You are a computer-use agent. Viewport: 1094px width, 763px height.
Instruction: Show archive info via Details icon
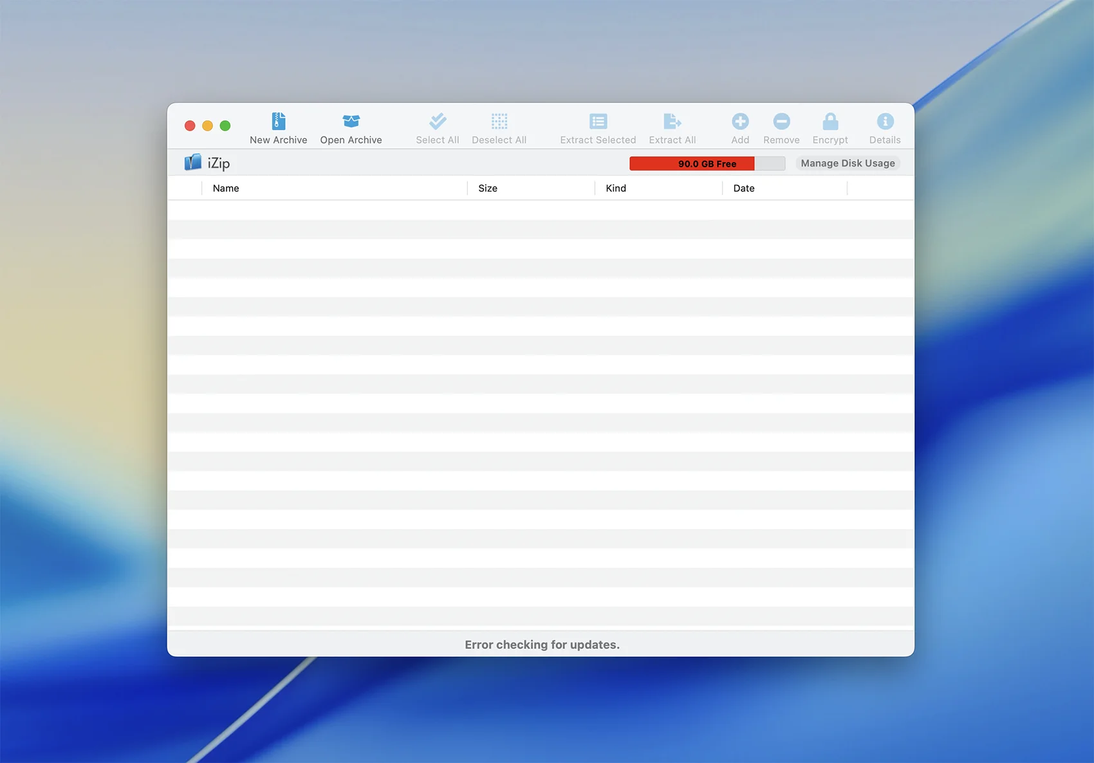pos(885,122)
